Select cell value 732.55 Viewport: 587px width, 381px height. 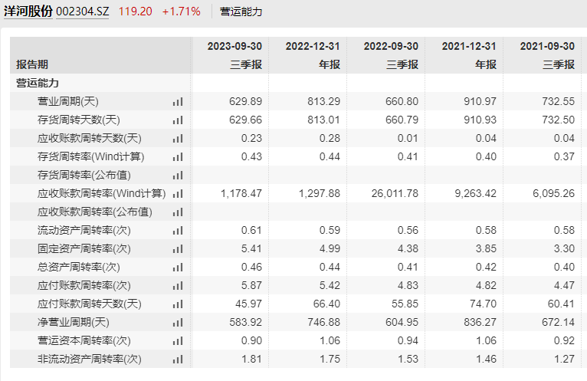[558, 101]
